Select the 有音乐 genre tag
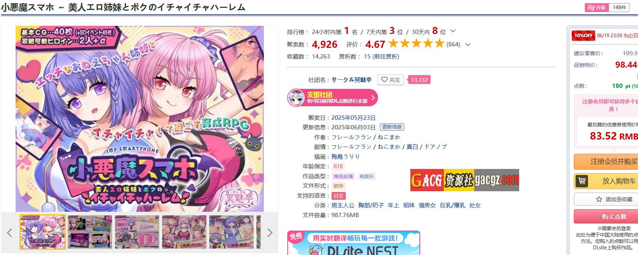This screenshot has height=255, width=638. click(366, 176)
